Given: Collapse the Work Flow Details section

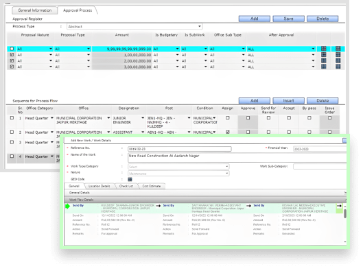Looking at the screenshot, I should [x=345, y=200].
